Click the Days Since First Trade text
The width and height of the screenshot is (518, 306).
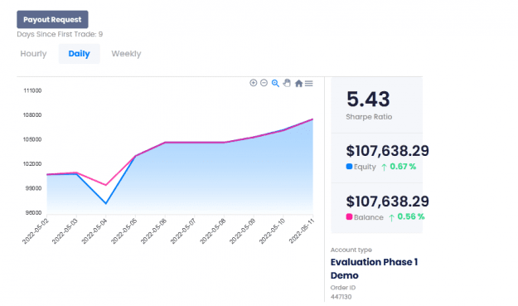[x=60, y=34]
